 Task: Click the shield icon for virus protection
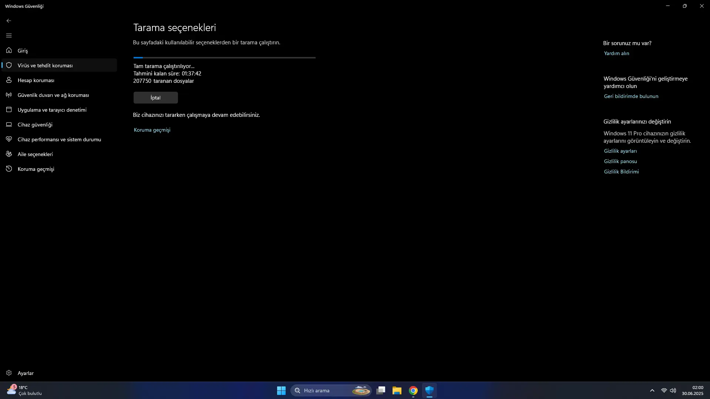9,65
